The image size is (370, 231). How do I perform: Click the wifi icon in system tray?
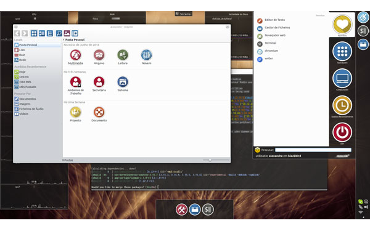tap(361, 212)
